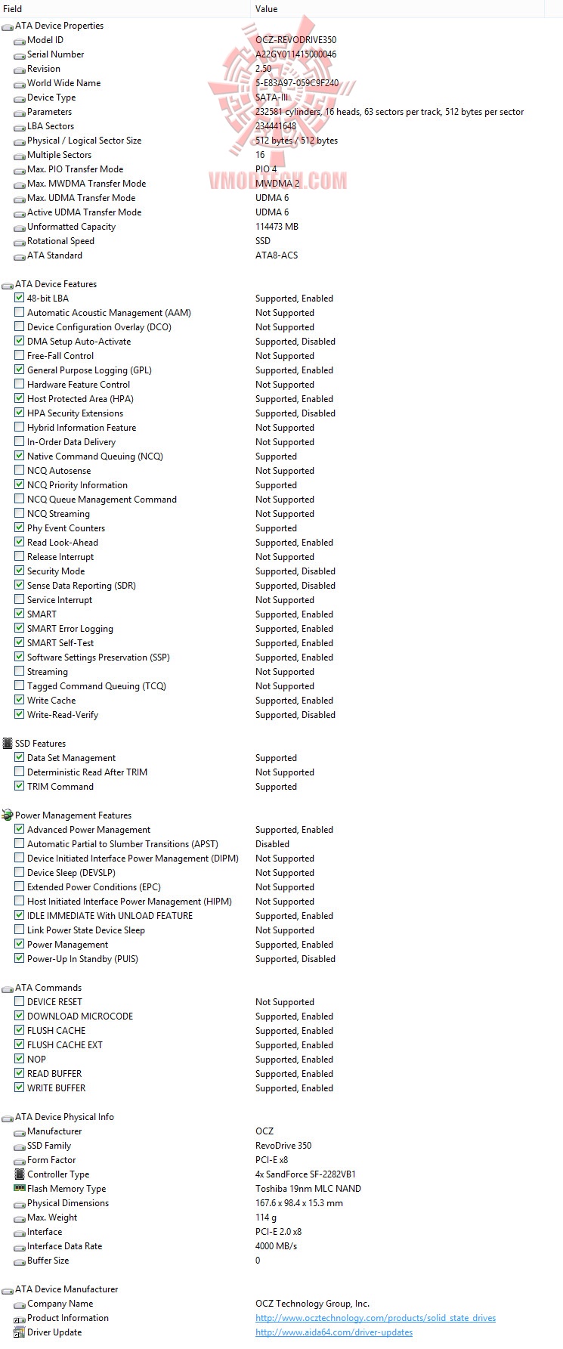
Task: Click the icon next to SSD Family
Action: (x=20, y=1146)
